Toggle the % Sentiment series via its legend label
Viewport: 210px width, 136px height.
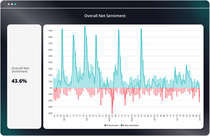(x=112, y=125)
